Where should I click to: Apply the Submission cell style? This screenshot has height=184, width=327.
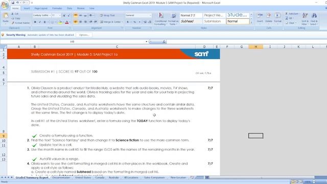[214, 21]
